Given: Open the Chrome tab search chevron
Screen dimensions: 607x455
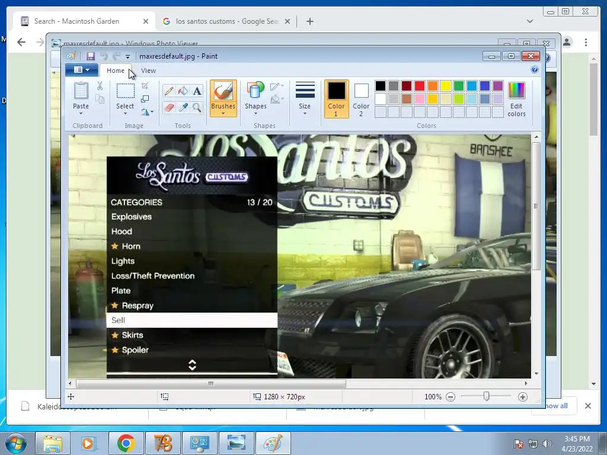Looking at the screenshot, I should click(529, 21).
